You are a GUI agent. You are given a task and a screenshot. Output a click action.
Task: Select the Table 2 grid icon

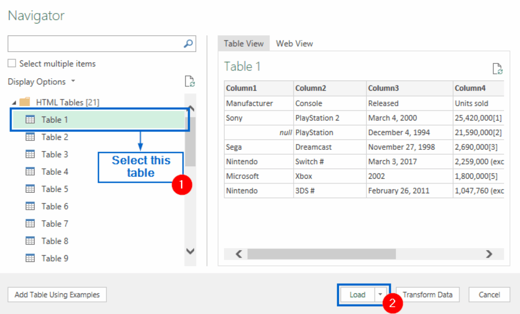coord(30,137)
